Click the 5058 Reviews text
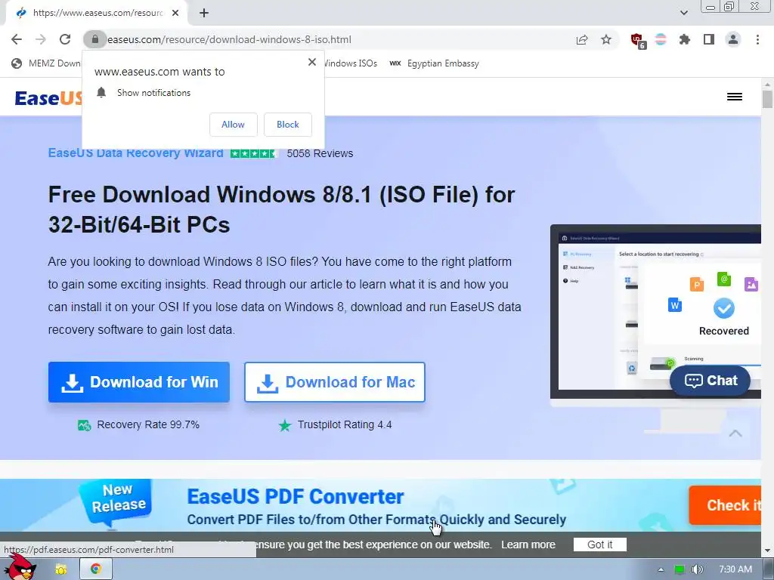774x580 pixels. [320, 153]
